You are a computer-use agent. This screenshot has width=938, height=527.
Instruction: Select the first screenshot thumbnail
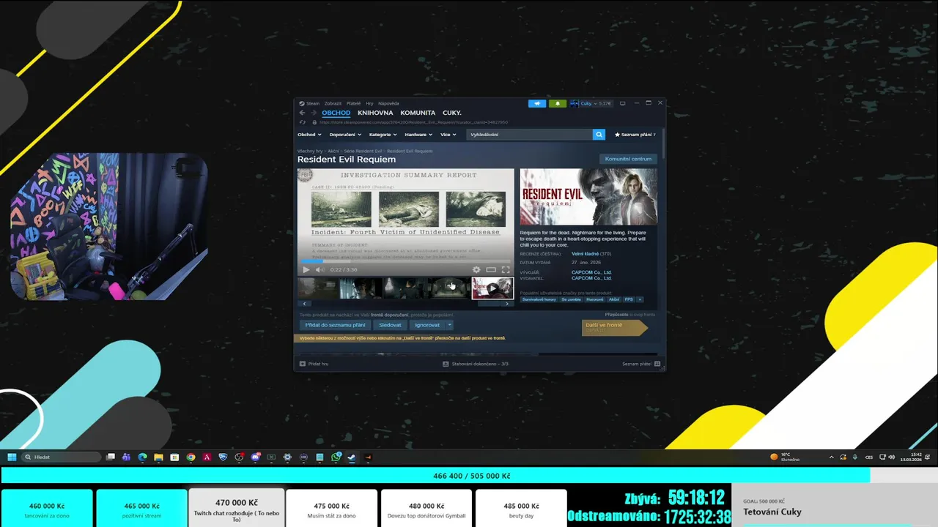click(x=318, y=288)
